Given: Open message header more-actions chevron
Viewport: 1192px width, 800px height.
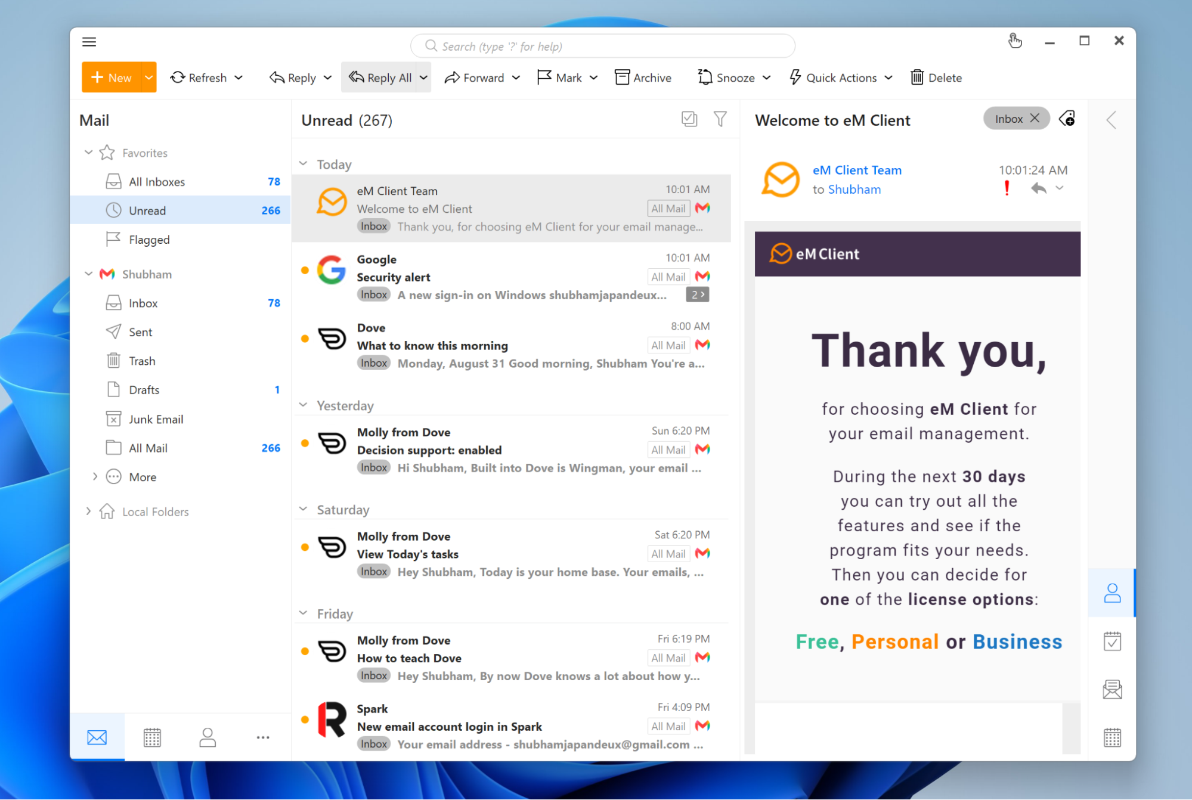Looking at the screenshot, I should [1060, 188].
